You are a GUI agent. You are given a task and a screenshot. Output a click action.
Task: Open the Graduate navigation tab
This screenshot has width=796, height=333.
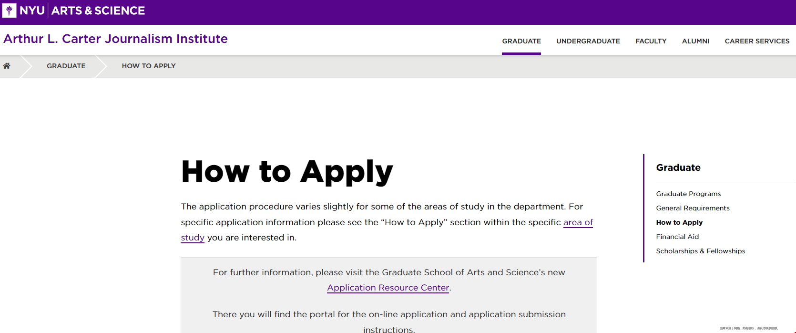pos(521,41)
